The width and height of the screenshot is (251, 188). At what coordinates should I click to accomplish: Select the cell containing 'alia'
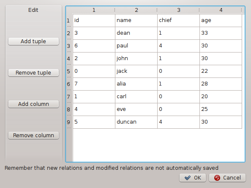pyautogui.click(x=136, y=84)
